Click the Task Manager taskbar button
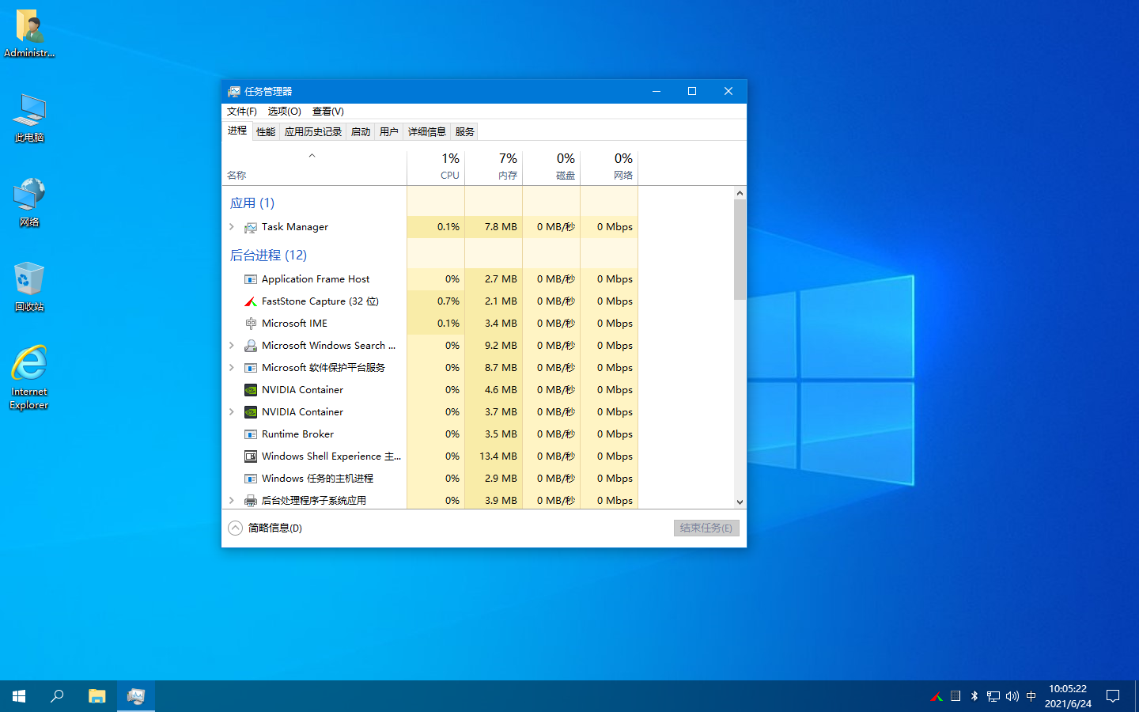Image resolution: width=1139 pixels, height=712 pixels. click(136, 696)
